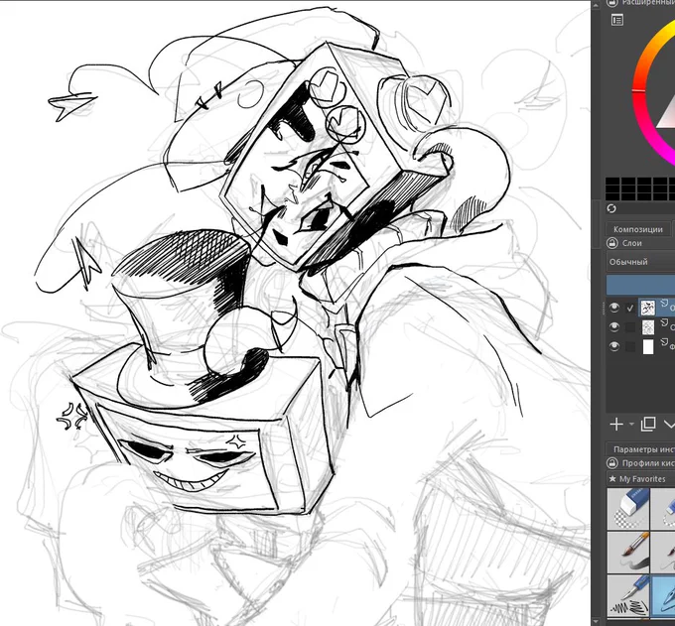Add a new layer with the plus icon
The height and width of the screenshot is (626, 675).
pos(616,425)
